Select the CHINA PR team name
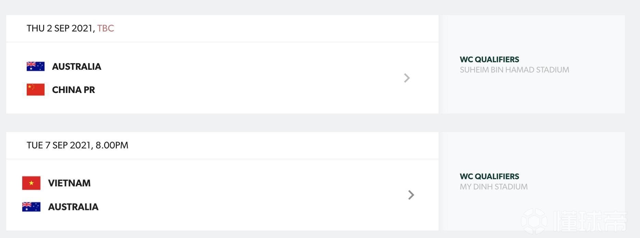 [x=73, y=90]
